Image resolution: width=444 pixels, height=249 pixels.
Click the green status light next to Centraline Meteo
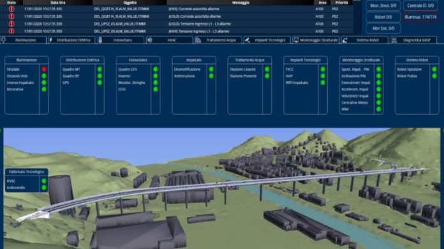click(x=378, y=103)
